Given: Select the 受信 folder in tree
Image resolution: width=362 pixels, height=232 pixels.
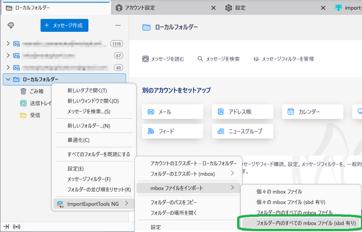Looking at the screenshot, I should [35, 115].
